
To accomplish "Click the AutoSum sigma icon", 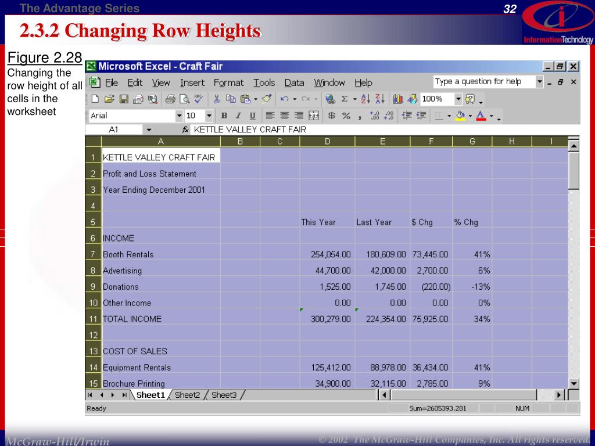I will [345, 99].
